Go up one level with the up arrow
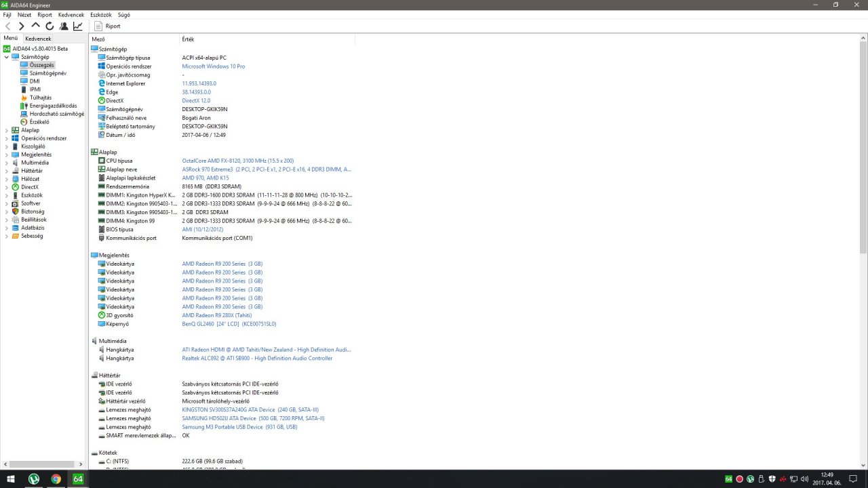The width and height of the screenshot is (868, 488). [x=36, y=26]
